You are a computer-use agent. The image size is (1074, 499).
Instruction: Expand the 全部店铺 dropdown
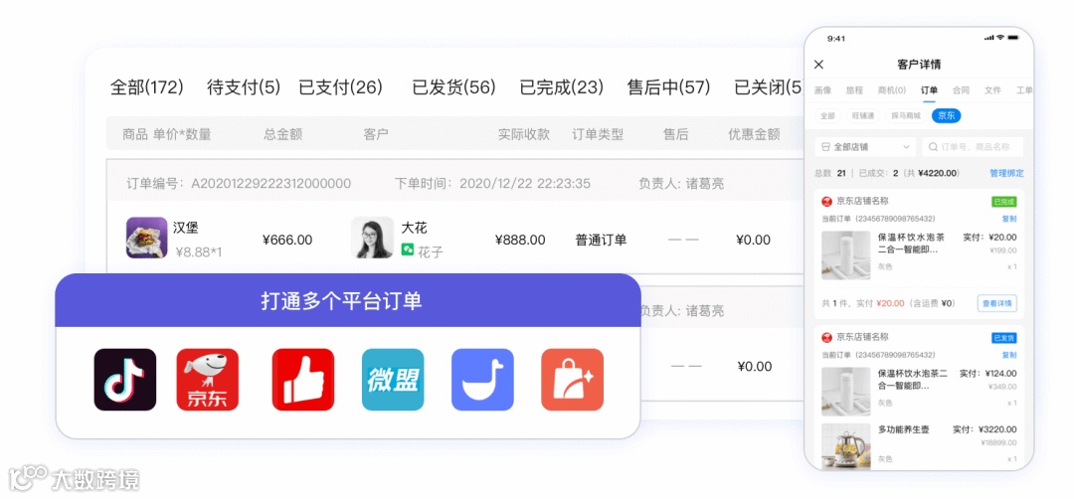tap(865, 147)
